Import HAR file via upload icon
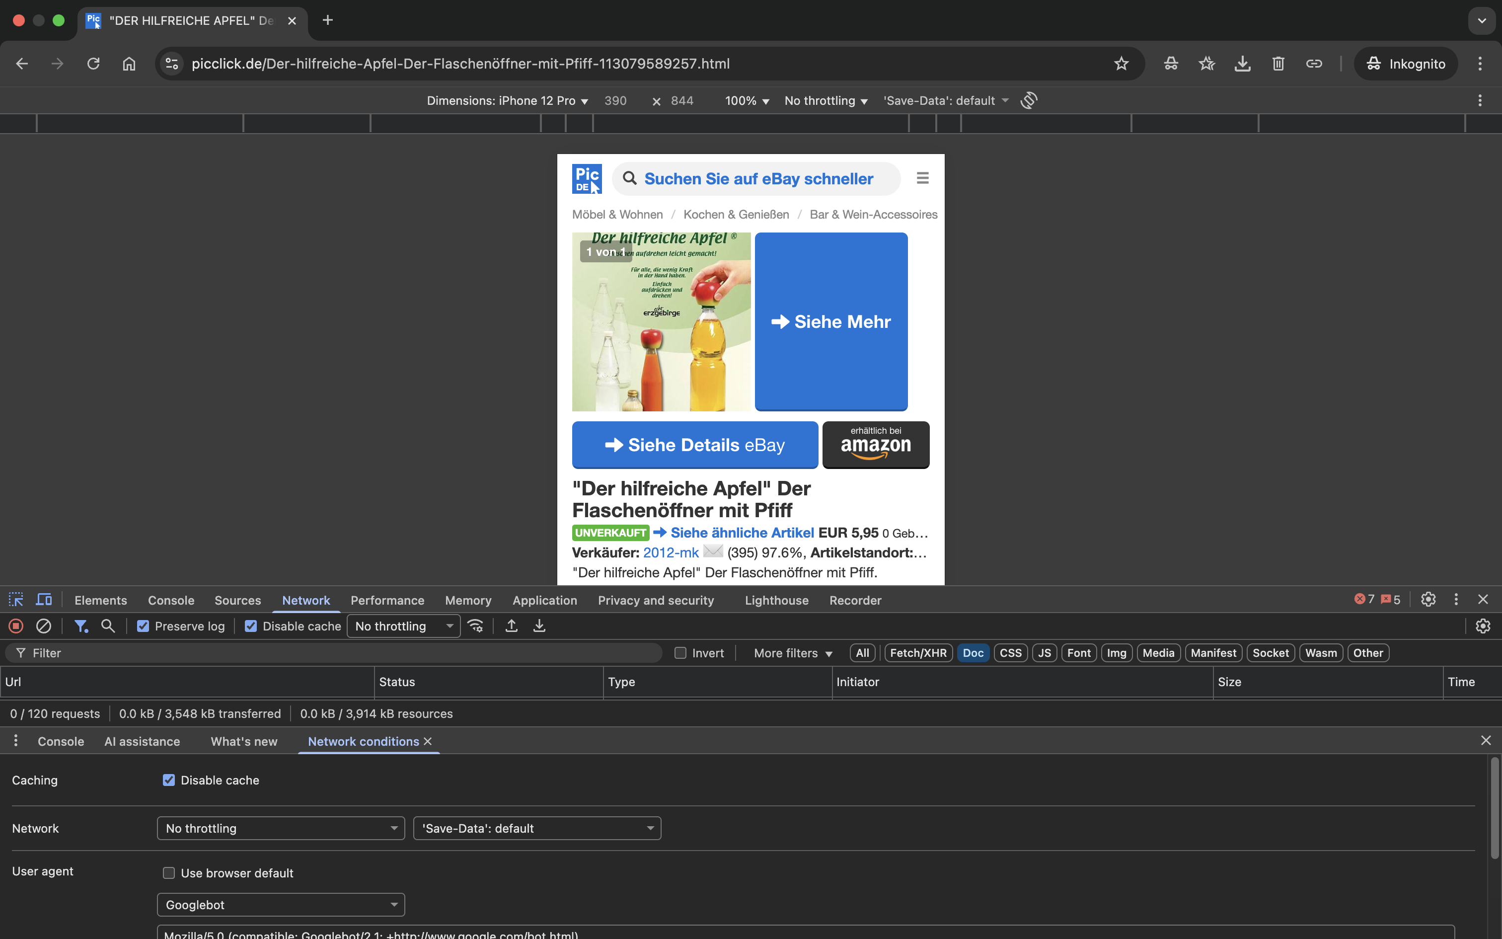Image resolution: width=1502 pixels, height=939 pixels. [511, 626]
